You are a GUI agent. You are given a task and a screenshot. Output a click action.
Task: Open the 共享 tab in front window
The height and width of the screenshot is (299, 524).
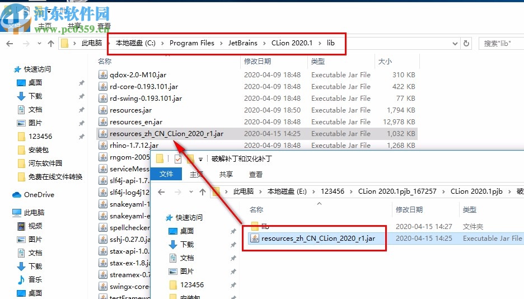pyautogui.click(x=226, y=174)
